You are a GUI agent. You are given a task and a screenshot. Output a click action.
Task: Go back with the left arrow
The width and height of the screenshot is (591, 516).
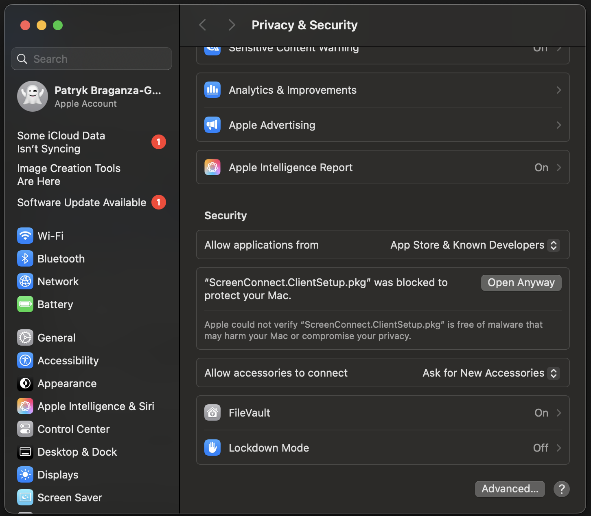tap(203, 25)
